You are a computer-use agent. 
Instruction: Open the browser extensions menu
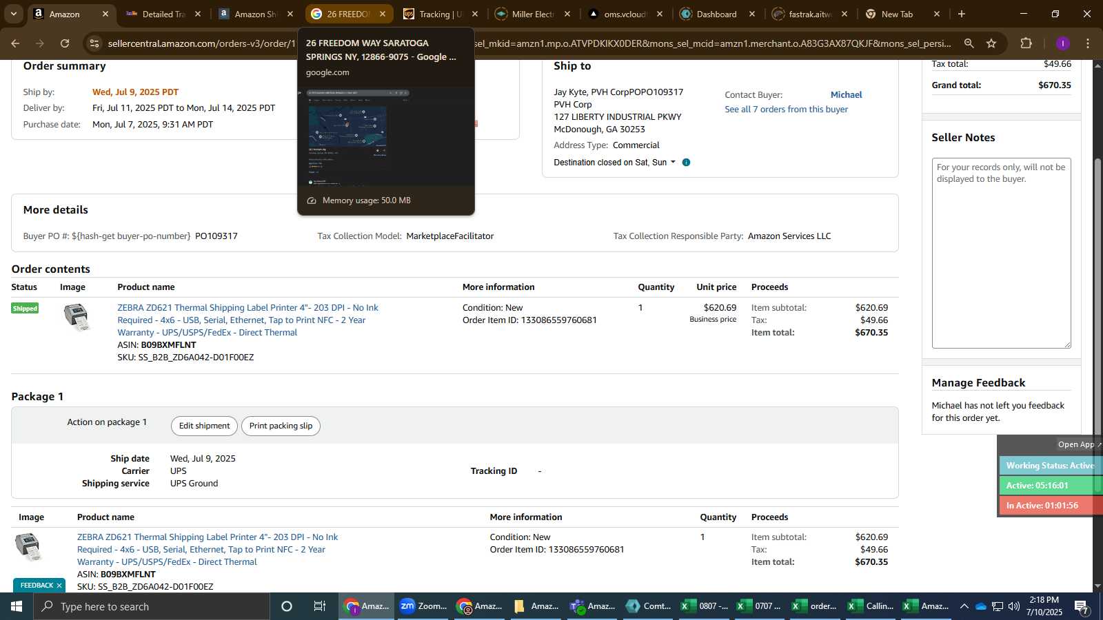1026,43
